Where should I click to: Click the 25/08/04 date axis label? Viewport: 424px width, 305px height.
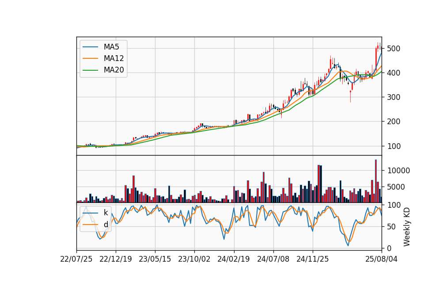click(x=382, y=259)
